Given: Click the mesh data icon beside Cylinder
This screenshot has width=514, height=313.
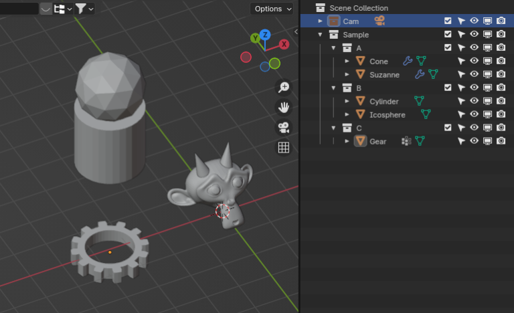Looking at the screenshot, I should tap(420, 101).
